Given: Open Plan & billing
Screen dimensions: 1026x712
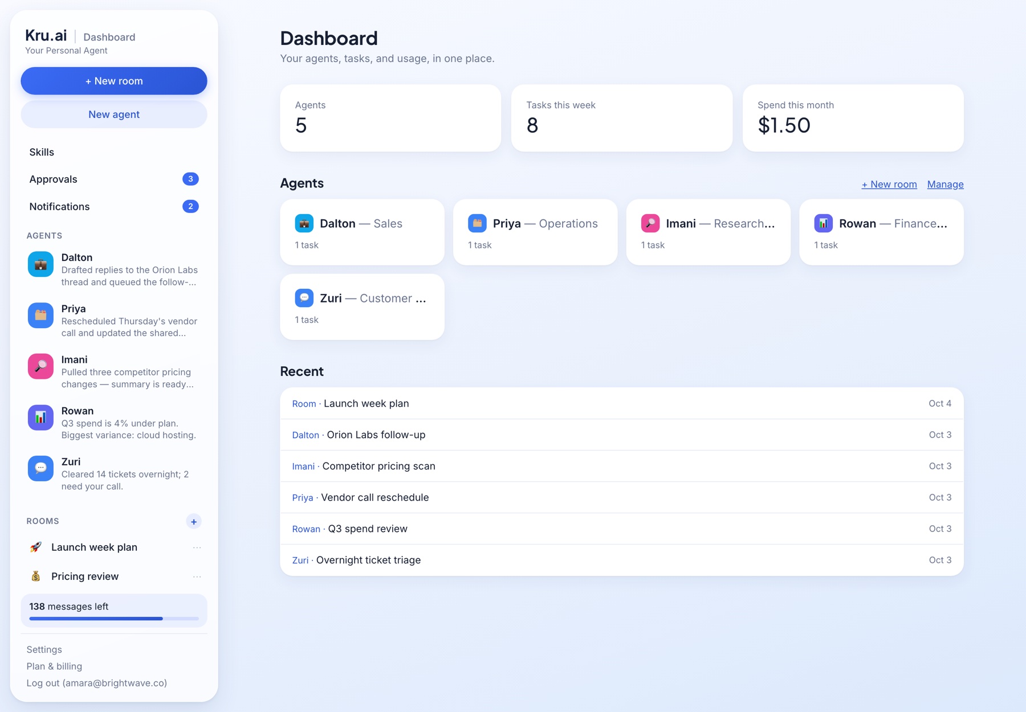Looking at the screenshot, I should coord(54,666).
